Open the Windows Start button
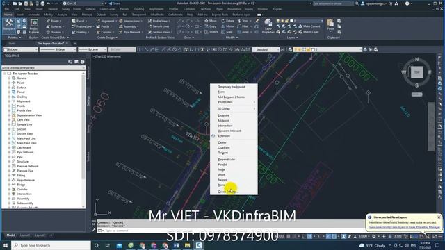 [x=6, y=245]
